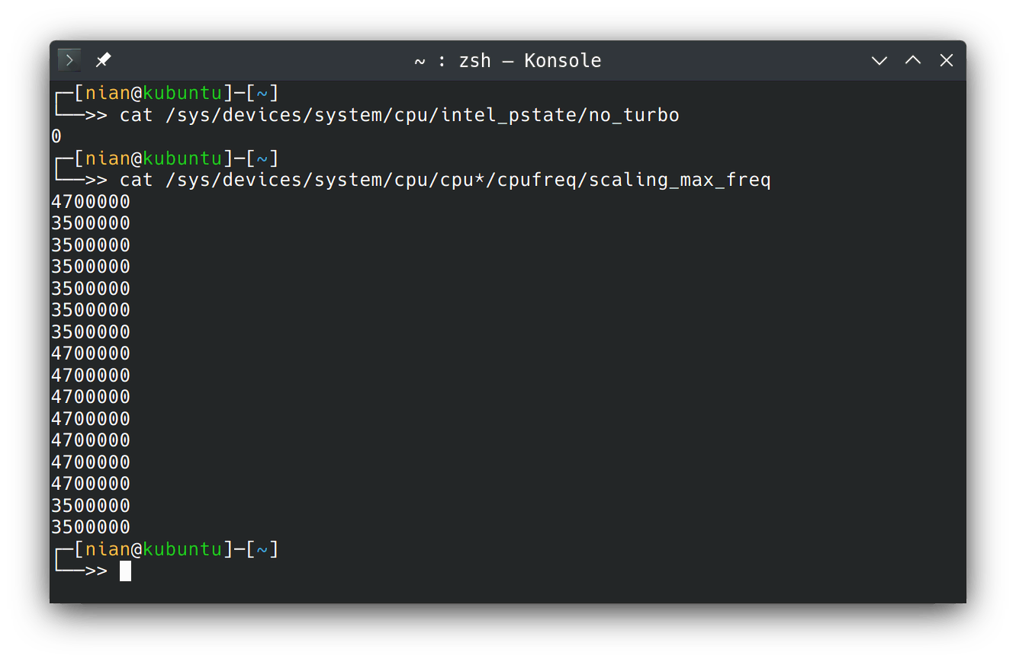
Task: Click the first 4700000 output line
Action: pyautogui.click(x=91, y=202)
